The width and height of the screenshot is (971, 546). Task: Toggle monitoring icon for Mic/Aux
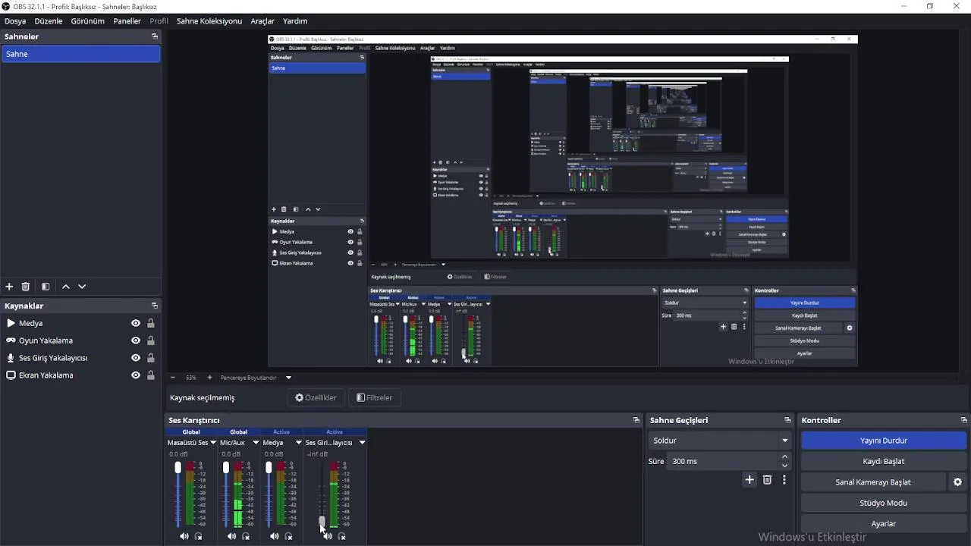(246, 536)
